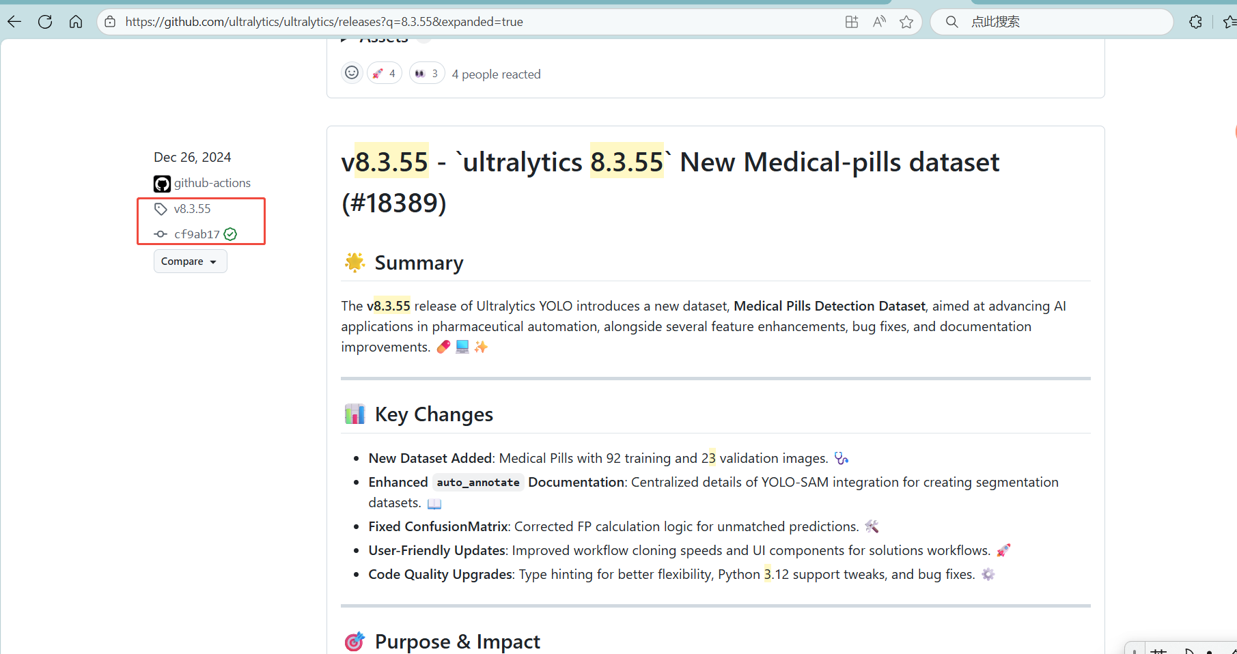The image size is (1237, 654).
Task: View site information via the lock icon
Action: coord(110,22)
